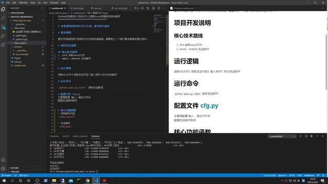Image resolution: width=328 pixels, height=184 pixels.
Task: Select the powershell terminal dropdown
Action: click(282, 136)
